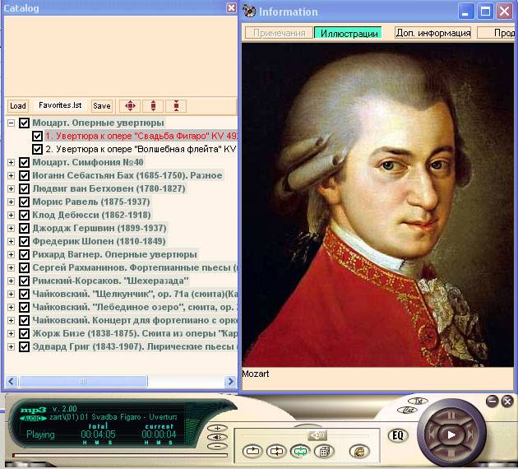Toggle the 'Людвиг ван Бетховен' checkbox
This screenshot has width=518, height=469.
click(x=24, y=188)
